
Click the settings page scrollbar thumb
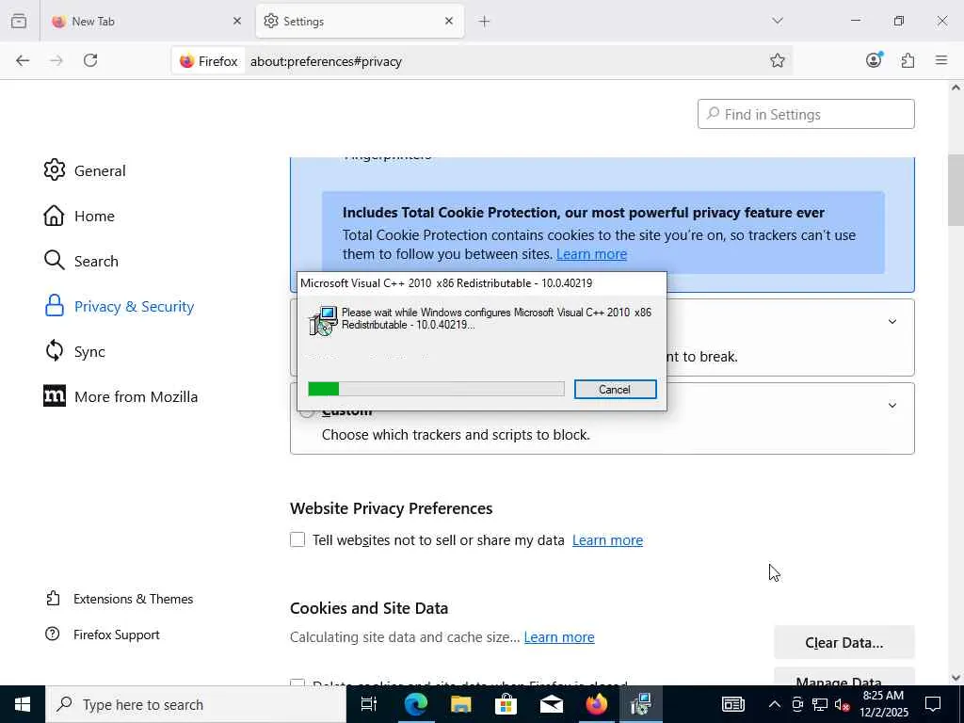click(x=956, y=190)
